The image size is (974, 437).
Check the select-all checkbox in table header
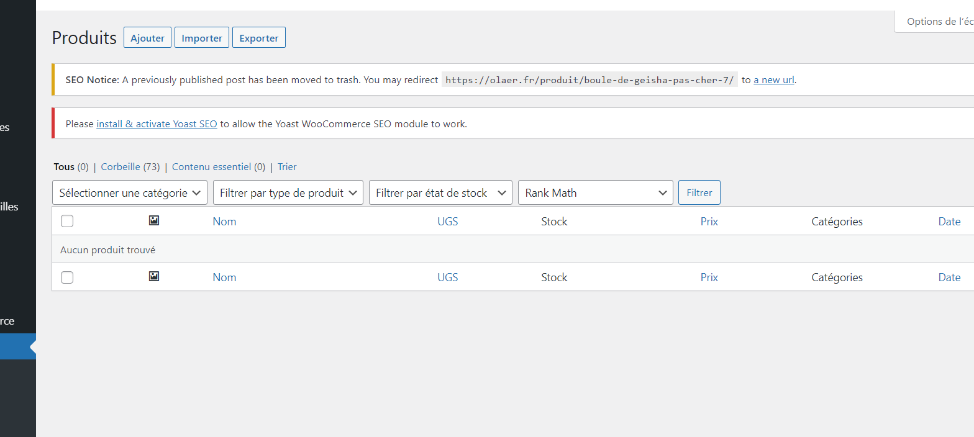(67, 221)
